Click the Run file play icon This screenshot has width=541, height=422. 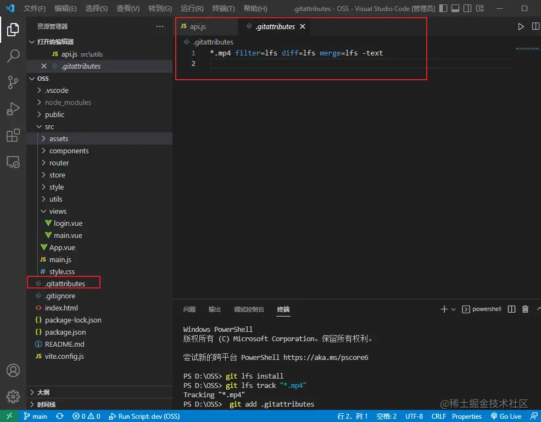(x=521, y=26)
